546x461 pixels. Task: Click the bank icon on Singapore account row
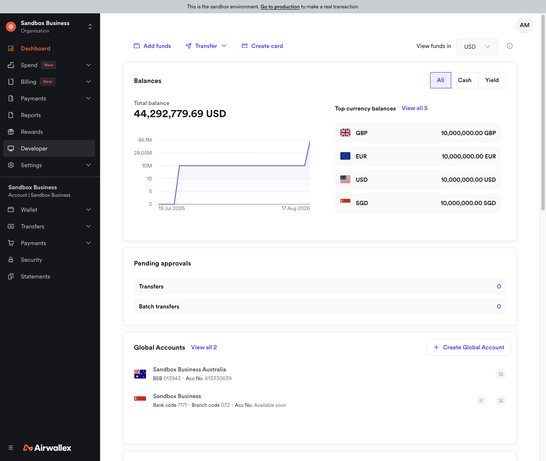[501, 401]
